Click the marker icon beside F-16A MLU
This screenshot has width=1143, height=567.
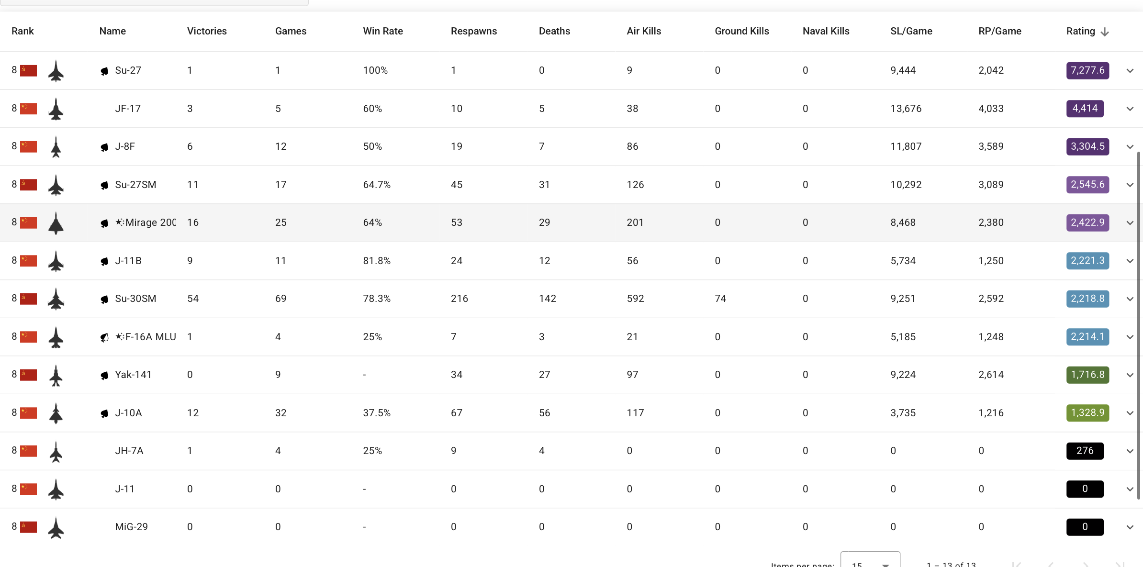[x=104, y=337]
